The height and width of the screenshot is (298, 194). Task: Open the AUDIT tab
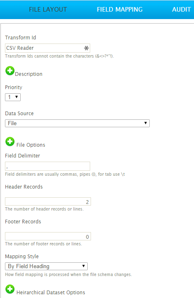pos(181,10)
